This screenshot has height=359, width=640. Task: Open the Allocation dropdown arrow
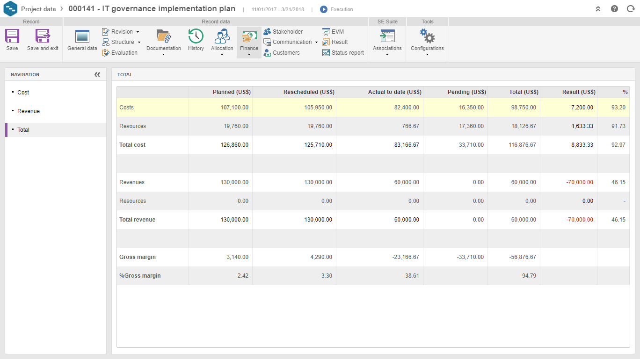pos(222,55)
